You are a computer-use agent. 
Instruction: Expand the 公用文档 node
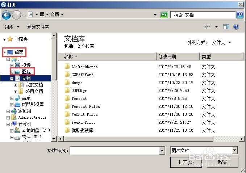coord(15,92)
